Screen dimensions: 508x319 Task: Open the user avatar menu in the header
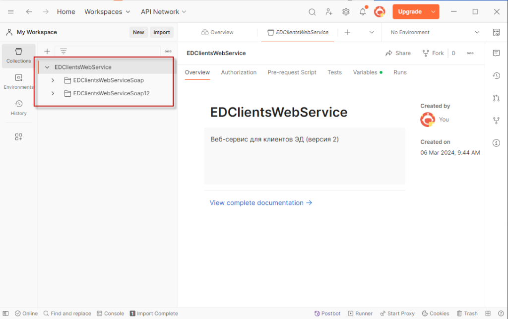(x=380, y=12)
